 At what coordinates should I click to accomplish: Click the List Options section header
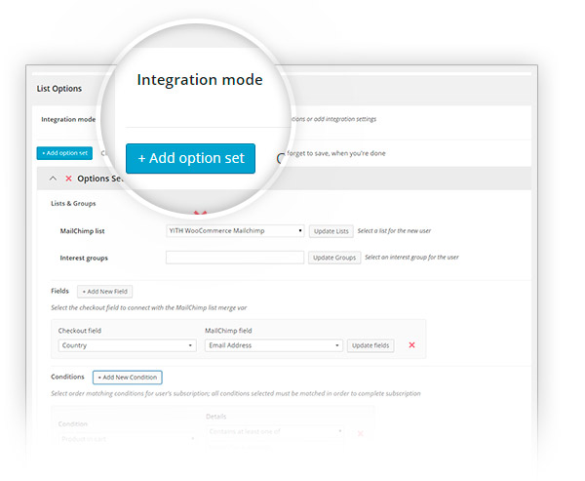click(59, 89)
